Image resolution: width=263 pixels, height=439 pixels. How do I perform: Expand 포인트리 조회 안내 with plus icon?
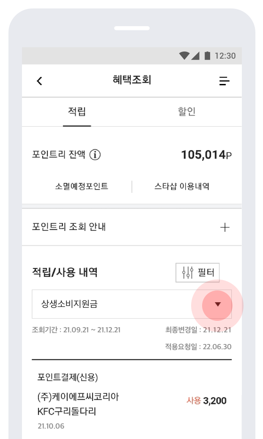pyautogui.click(x=225, y=228)
